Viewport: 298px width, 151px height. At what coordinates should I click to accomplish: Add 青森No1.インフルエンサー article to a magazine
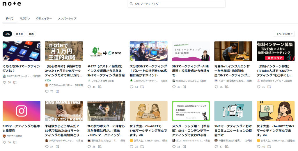point(227,87)
